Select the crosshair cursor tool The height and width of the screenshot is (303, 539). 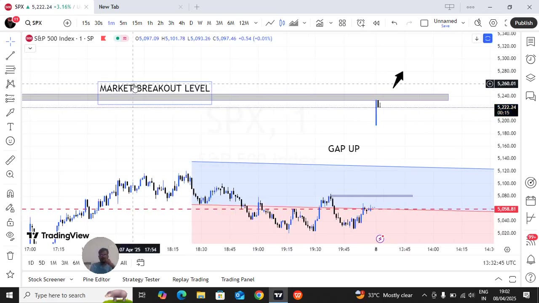[11, 41]
